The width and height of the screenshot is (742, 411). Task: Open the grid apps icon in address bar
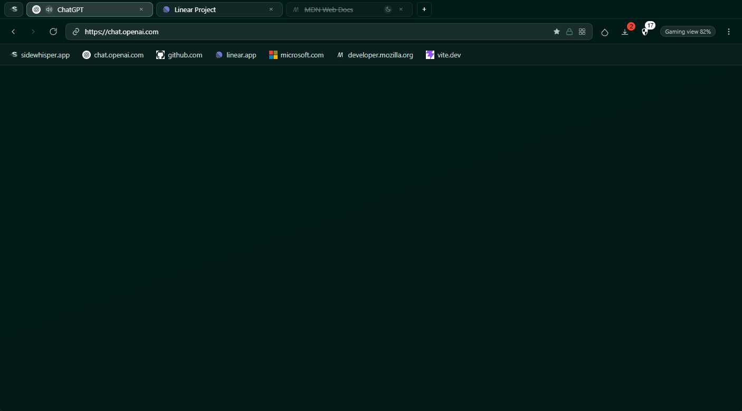click(x=582, y=32)
